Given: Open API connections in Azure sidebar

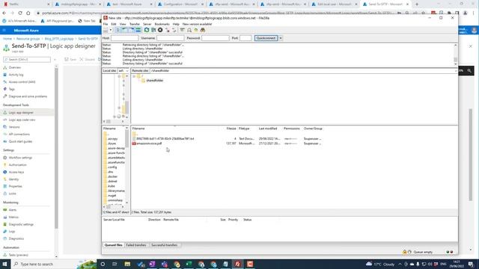Looking at the screenshot, I should point(19,134).
